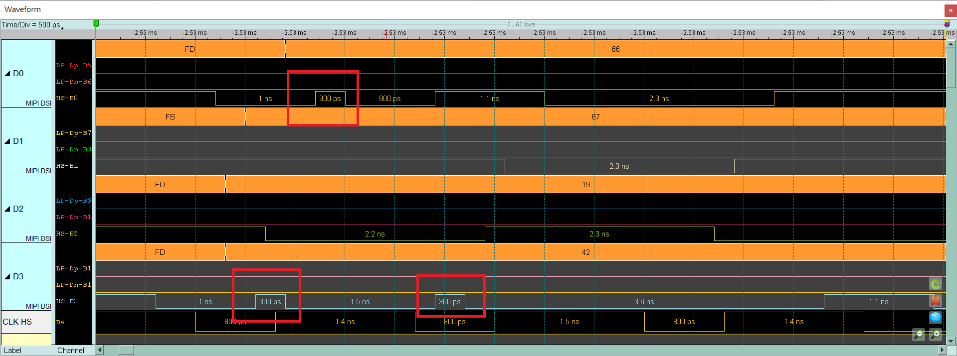957x356 pixels.
Task: Click the 2.2 ns pulse on HS-B2
Action: pyautogui.click(x=375, y=234)
